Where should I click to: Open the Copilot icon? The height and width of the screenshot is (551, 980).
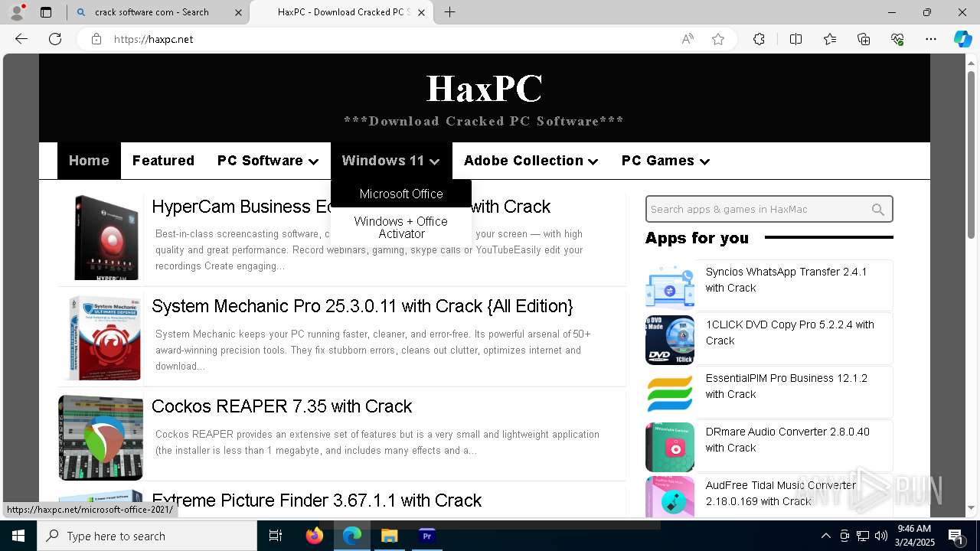click(x=962, y=39)
